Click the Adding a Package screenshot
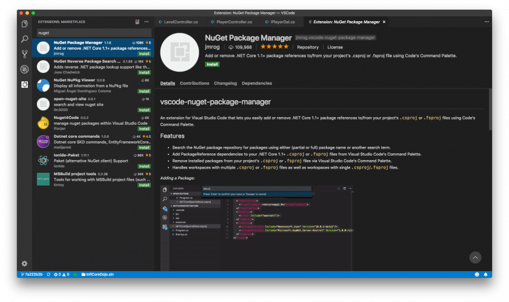 [x=256, y=228]
